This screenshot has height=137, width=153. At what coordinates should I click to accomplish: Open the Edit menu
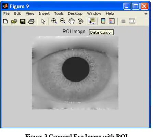pos(17,14)
